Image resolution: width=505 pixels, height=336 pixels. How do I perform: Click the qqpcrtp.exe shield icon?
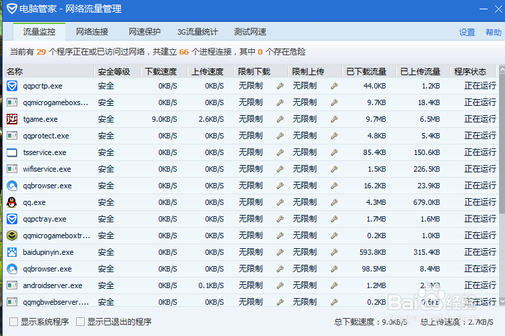coord(12,86)
